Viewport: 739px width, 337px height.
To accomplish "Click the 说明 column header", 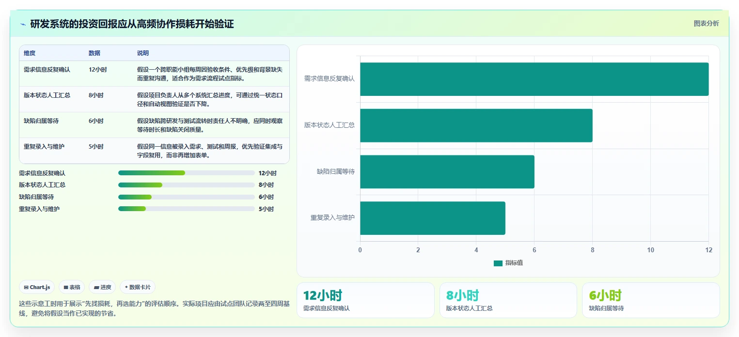I will click(x=143, y=53).
